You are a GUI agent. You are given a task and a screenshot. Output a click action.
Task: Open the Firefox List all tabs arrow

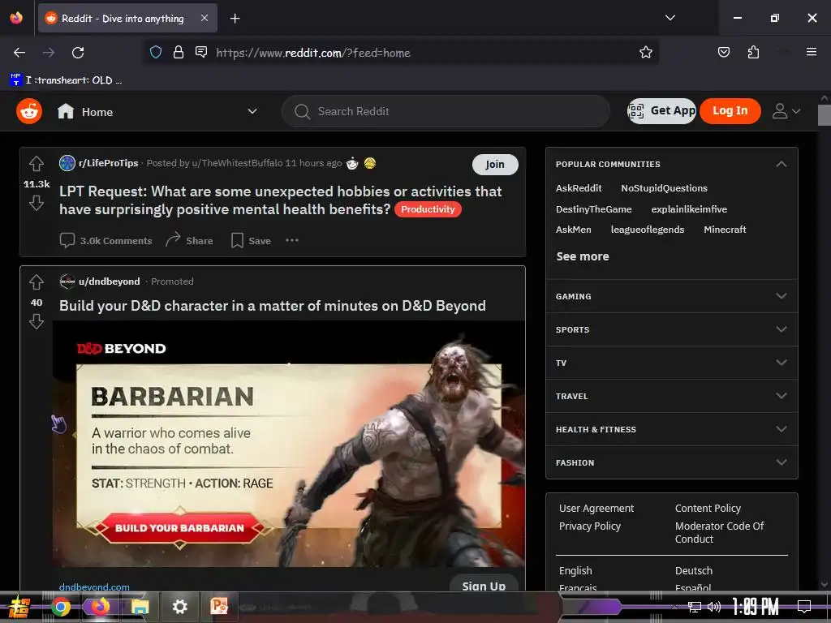[670, 18]
